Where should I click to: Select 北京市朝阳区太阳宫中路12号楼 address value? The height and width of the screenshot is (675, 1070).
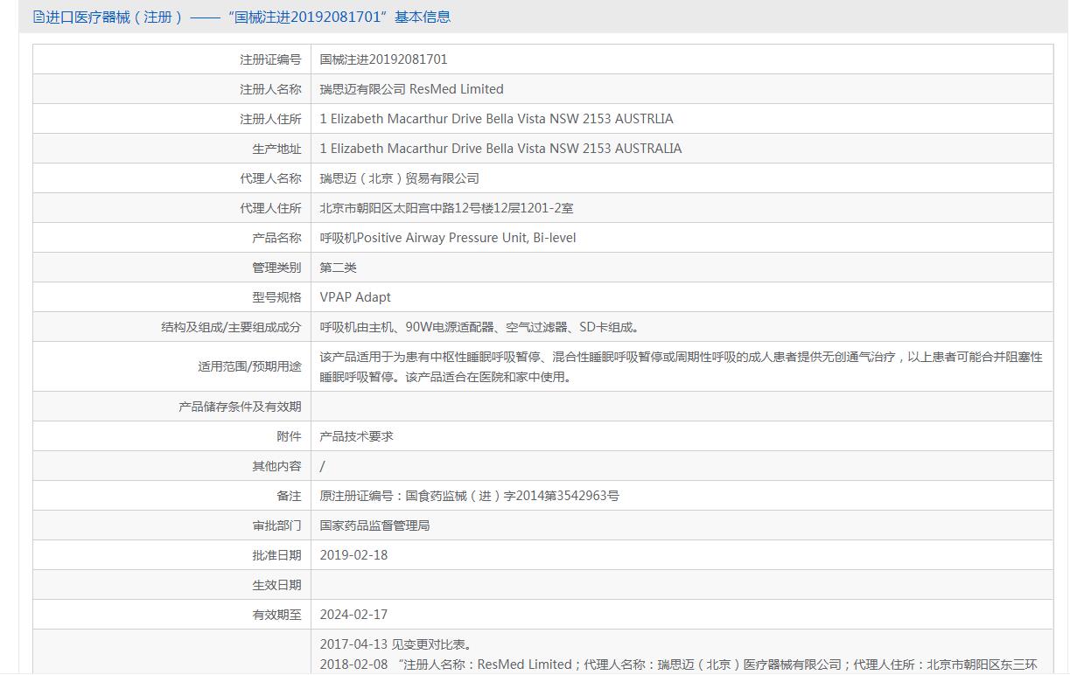[447, 208]
